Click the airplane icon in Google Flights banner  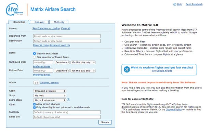pos(127,69)
